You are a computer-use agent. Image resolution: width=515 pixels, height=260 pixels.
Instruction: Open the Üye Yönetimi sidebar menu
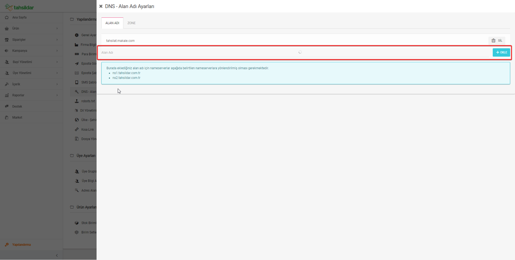31,73
